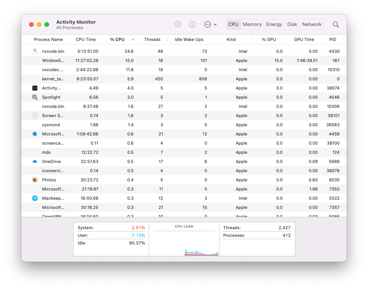Click the search magnifier icon
Image resolution: width=368 pixels, height=290 pixels.
coord(335,24)
